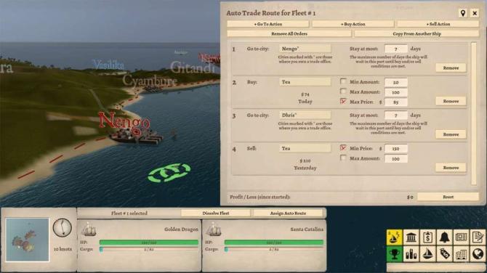Screen dimensions: 487x273
Task: Click Golden Dragon Cargo bar
Action: click(x=149, y=249)
